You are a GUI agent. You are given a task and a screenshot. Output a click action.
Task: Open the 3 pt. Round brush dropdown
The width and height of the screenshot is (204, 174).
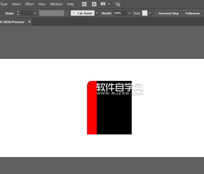tap(97, 13)
